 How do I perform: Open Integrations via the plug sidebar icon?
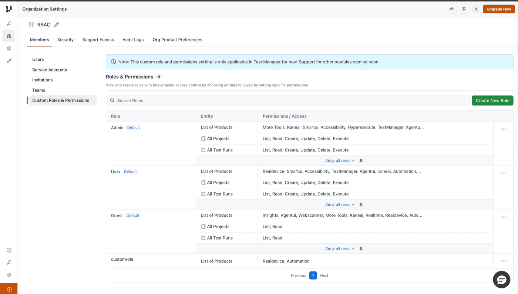click(x=9, y=61)
